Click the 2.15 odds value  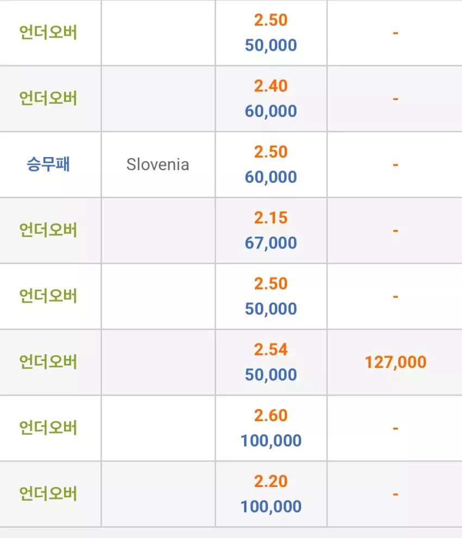[271, 218]
